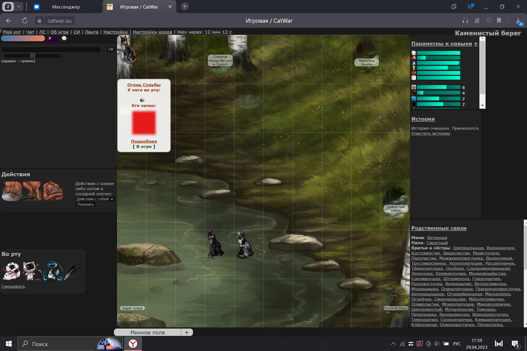Screen dimensions: 527x351
Task: Click the 'Показать' button
Action: click(86, 204)
